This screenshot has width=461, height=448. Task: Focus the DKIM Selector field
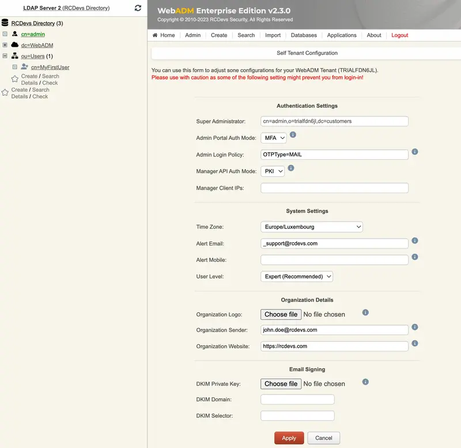click(297, 416)
